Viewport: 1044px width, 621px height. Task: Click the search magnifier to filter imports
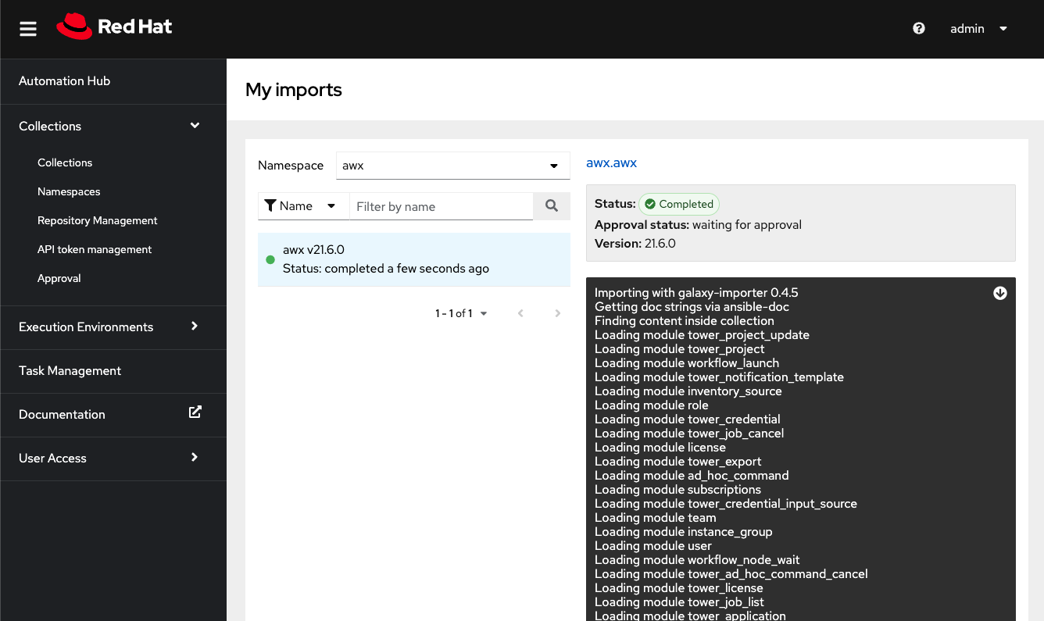coord(552,205)
